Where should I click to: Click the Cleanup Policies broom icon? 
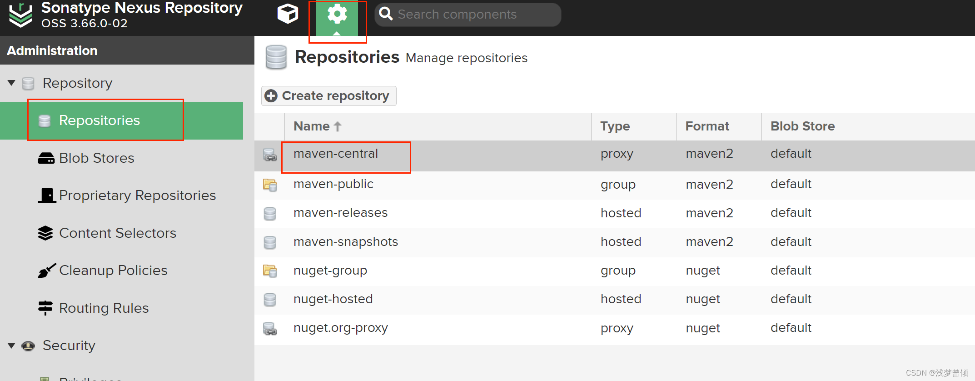pos(47,271)
